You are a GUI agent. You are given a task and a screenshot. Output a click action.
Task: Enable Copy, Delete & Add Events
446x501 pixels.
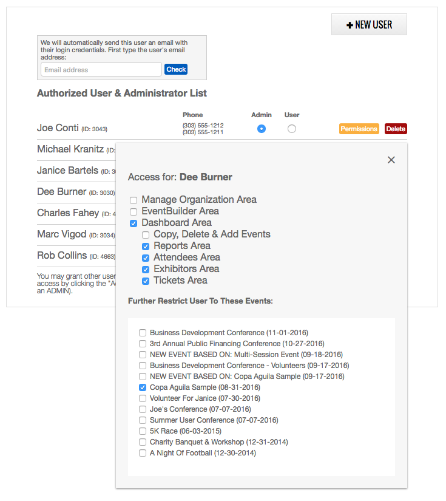(146, 234)
